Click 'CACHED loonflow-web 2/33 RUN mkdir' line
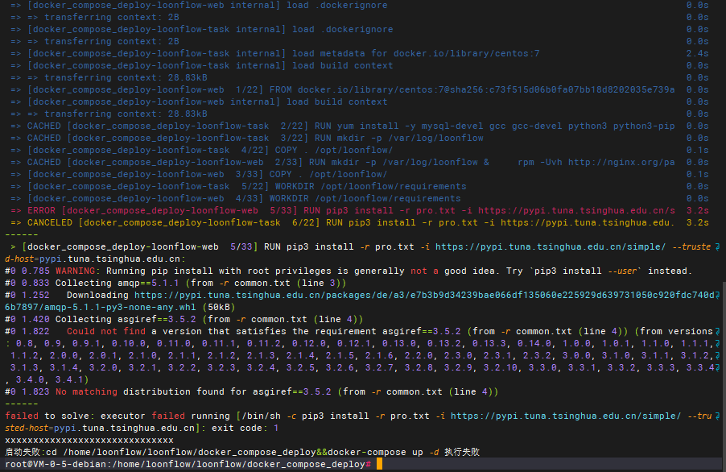This screenshot has height=472, width=726. 359,162
